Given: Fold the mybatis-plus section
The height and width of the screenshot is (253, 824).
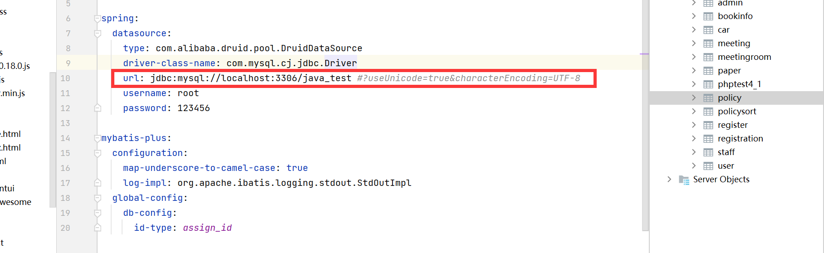Looking at the screenshot, I should point(97,138).
